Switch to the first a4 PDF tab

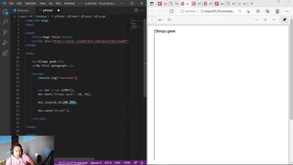pyautogui.click(x=196, y=4)
